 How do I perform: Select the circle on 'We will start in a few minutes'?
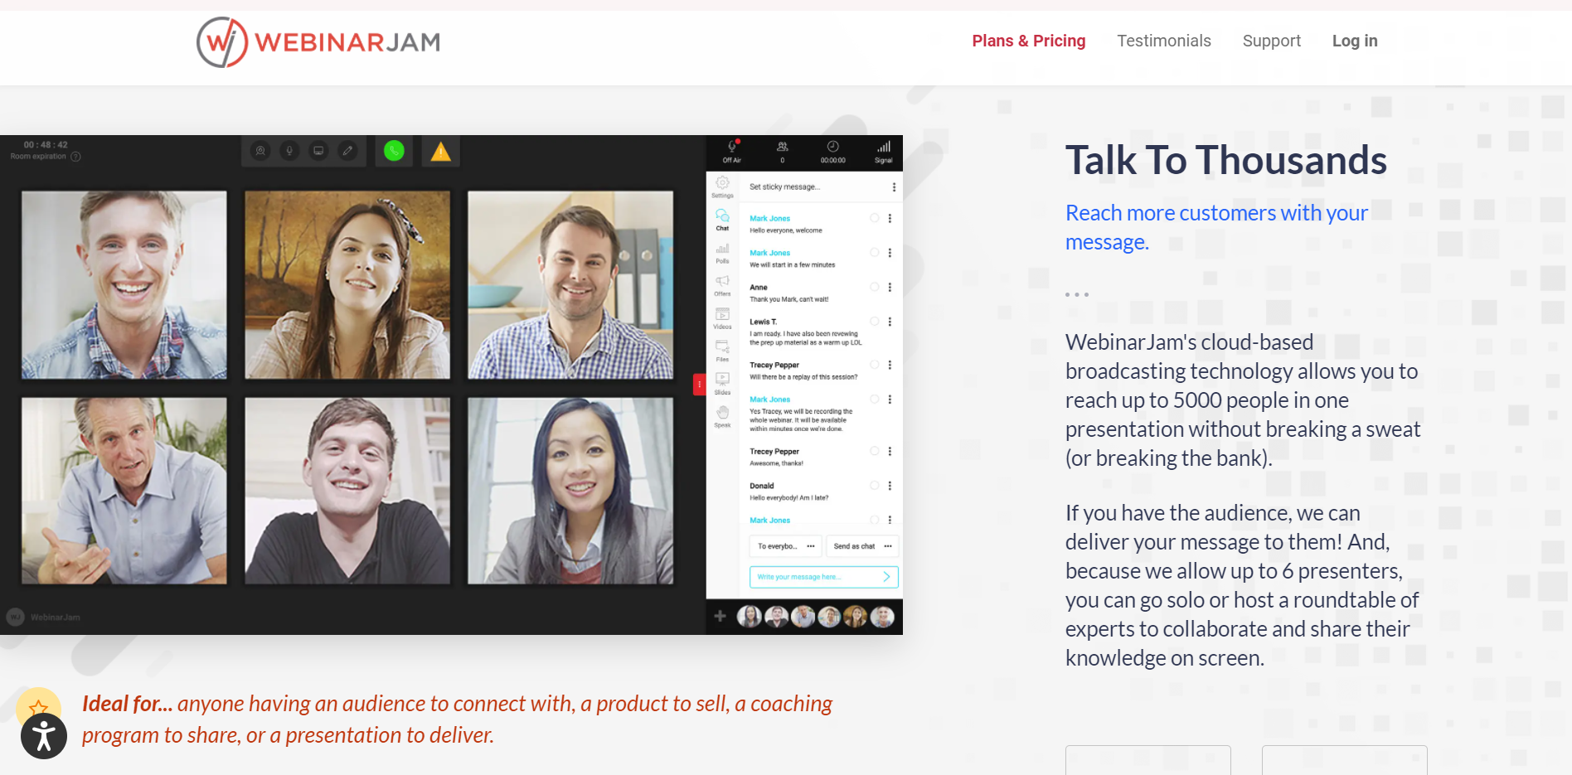(874, 253)
